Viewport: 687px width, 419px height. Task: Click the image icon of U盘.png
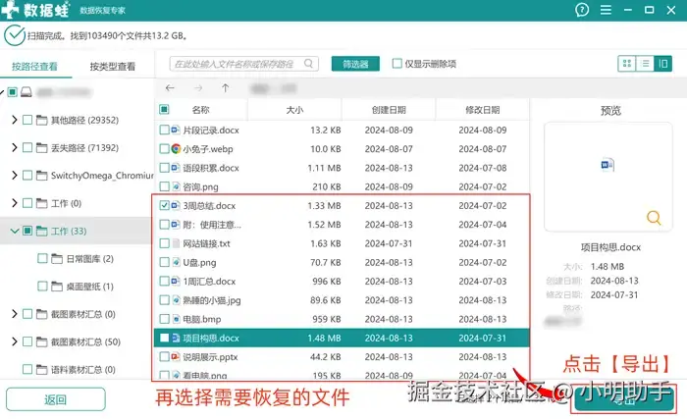[176, 262]
